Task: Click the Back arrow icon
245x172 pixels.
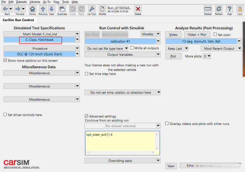Action: point(5,9)
